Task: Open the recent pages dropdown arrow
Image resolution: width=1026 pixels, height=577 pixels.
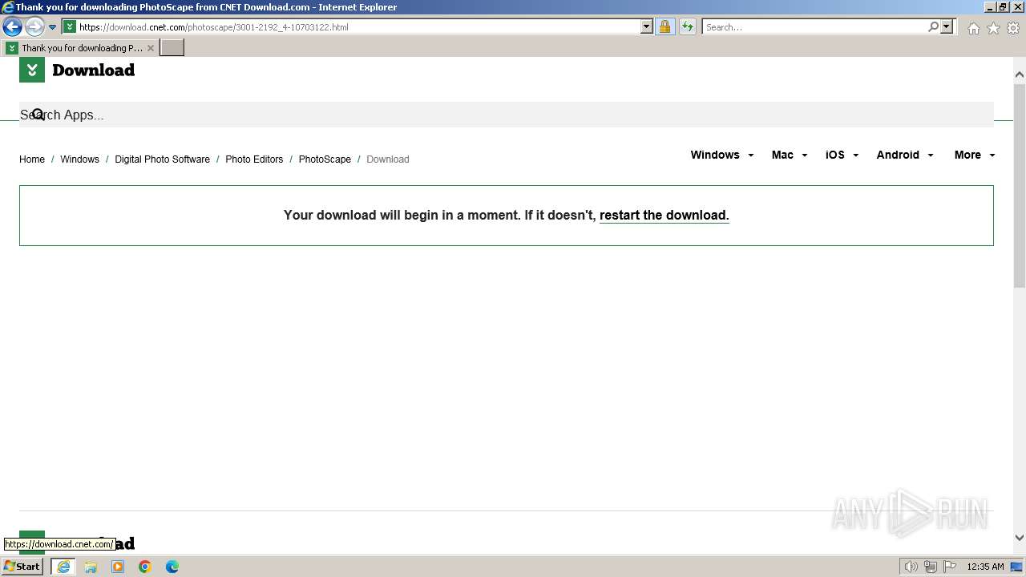Action: tap(52, 27)
